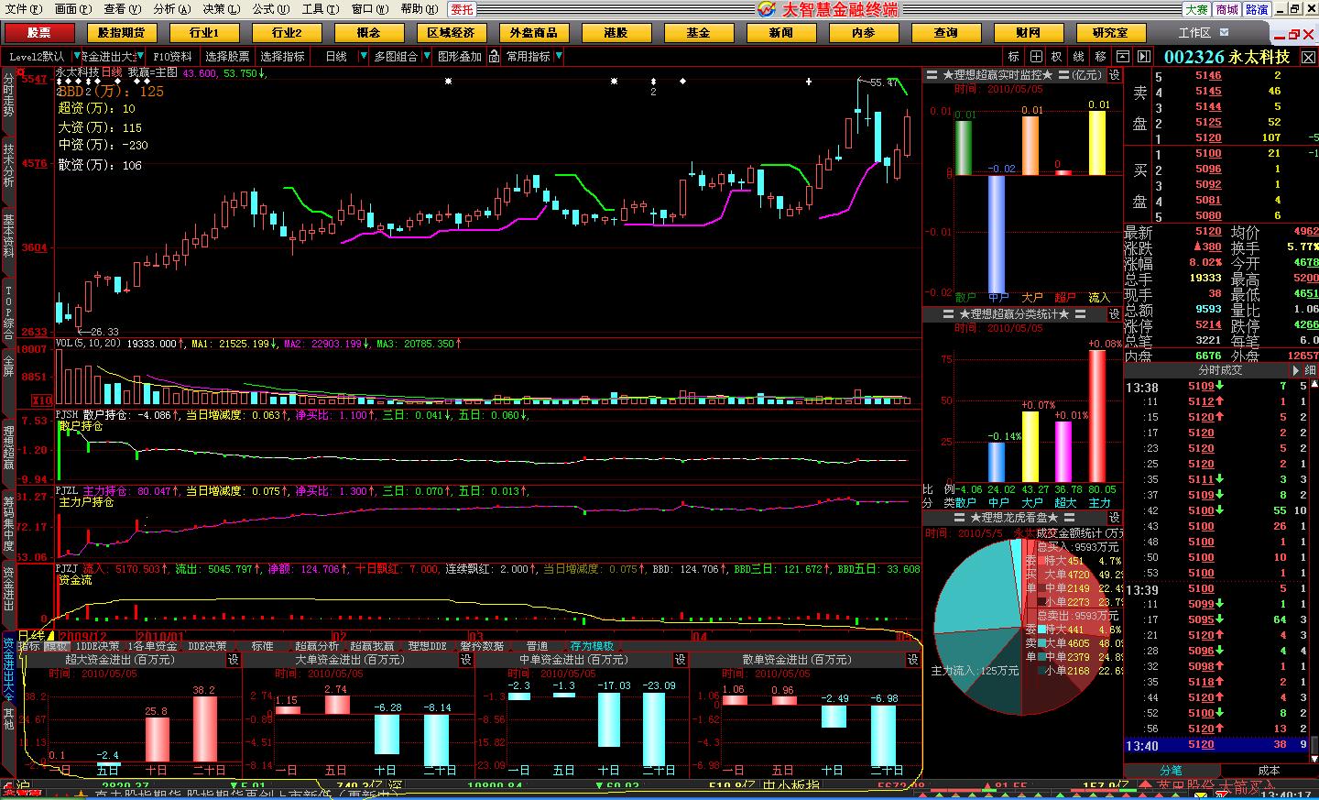The width and height of the screenshot is (1319, 800).
Task: Toggle the 大赛 title bar button
Action: coord(1196,9)
